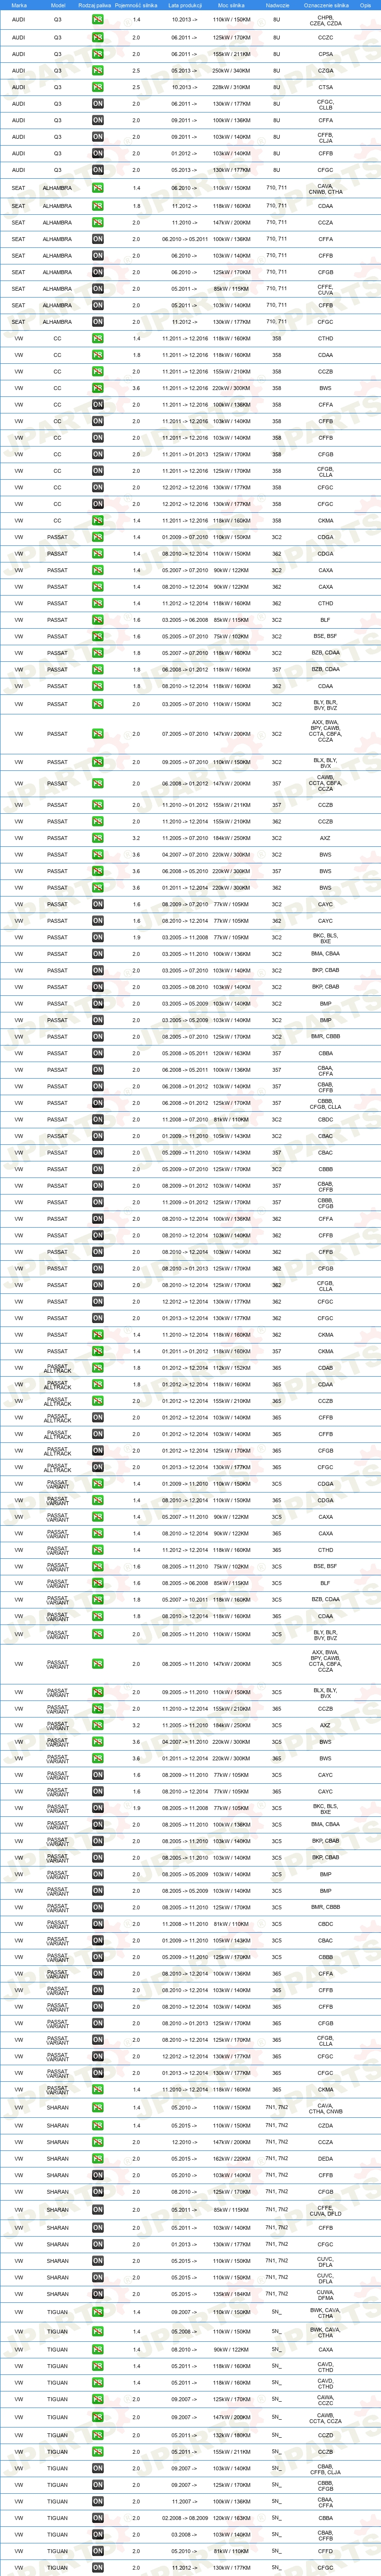Click the engine code cell CFGC, CLLB
The width and height of the screenshot is (381, 2576).
[x=326, y=104]
